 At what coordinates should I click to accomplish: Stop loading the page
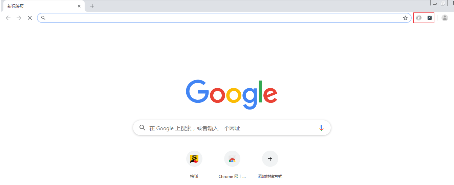tap(30, 18)
